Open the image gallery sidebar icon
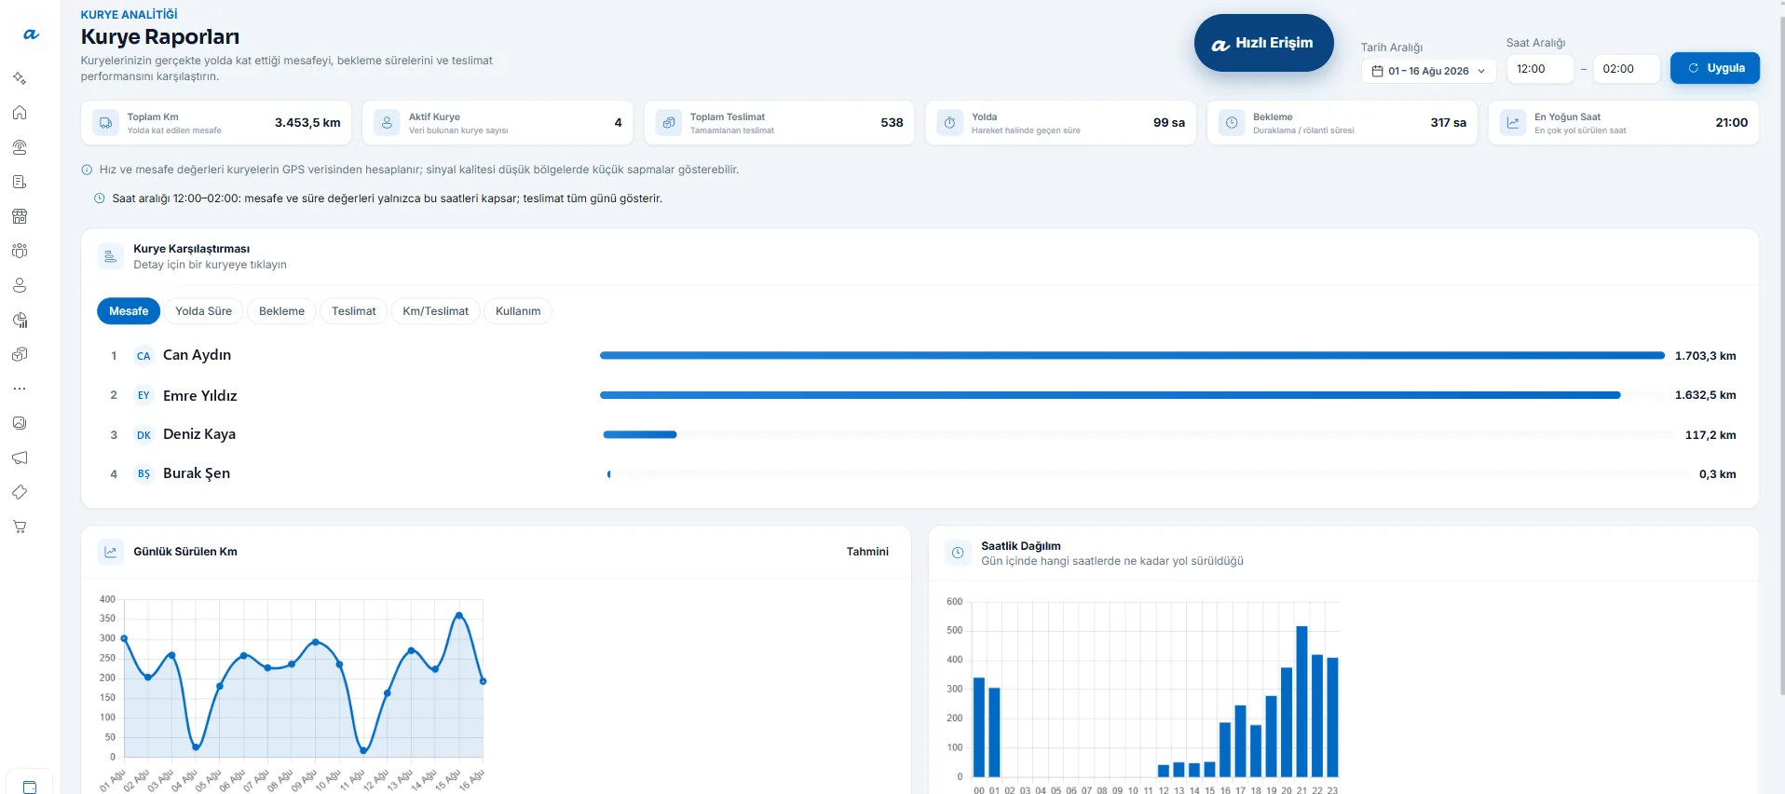1785x794 pixels. (20, 423)
